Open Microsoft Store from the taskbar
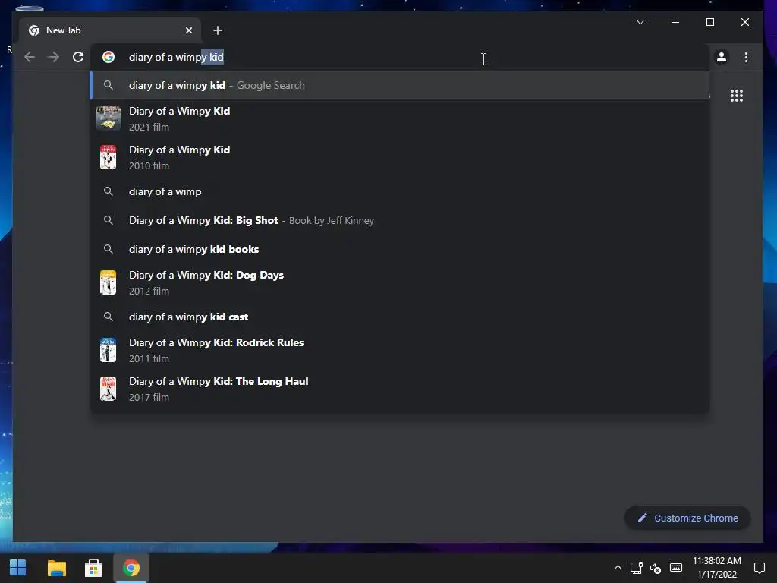This screenshot has height=583, width=777. tap(93, 568)
